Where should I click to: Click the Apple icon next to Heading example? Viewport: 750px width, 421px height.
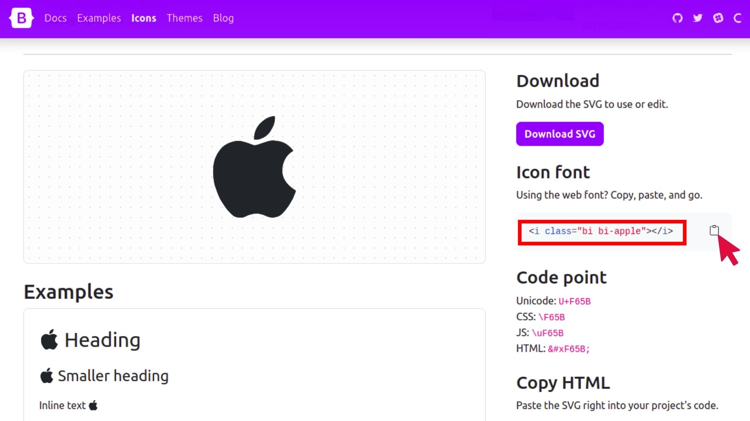coord(48,340)
